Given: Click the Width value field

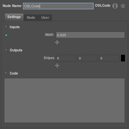Looking at the screenshot, I should (x=90, y=35).
